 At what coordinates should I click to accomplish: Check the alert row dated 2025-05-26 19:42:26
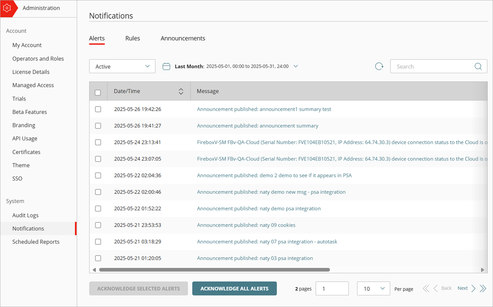[98, 109]
